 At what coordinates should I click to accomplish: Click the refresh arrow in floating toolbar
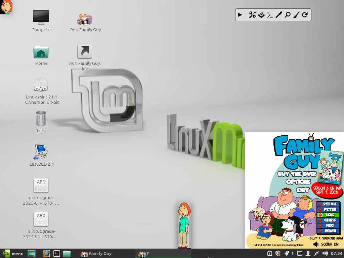(x=305, y=15)
